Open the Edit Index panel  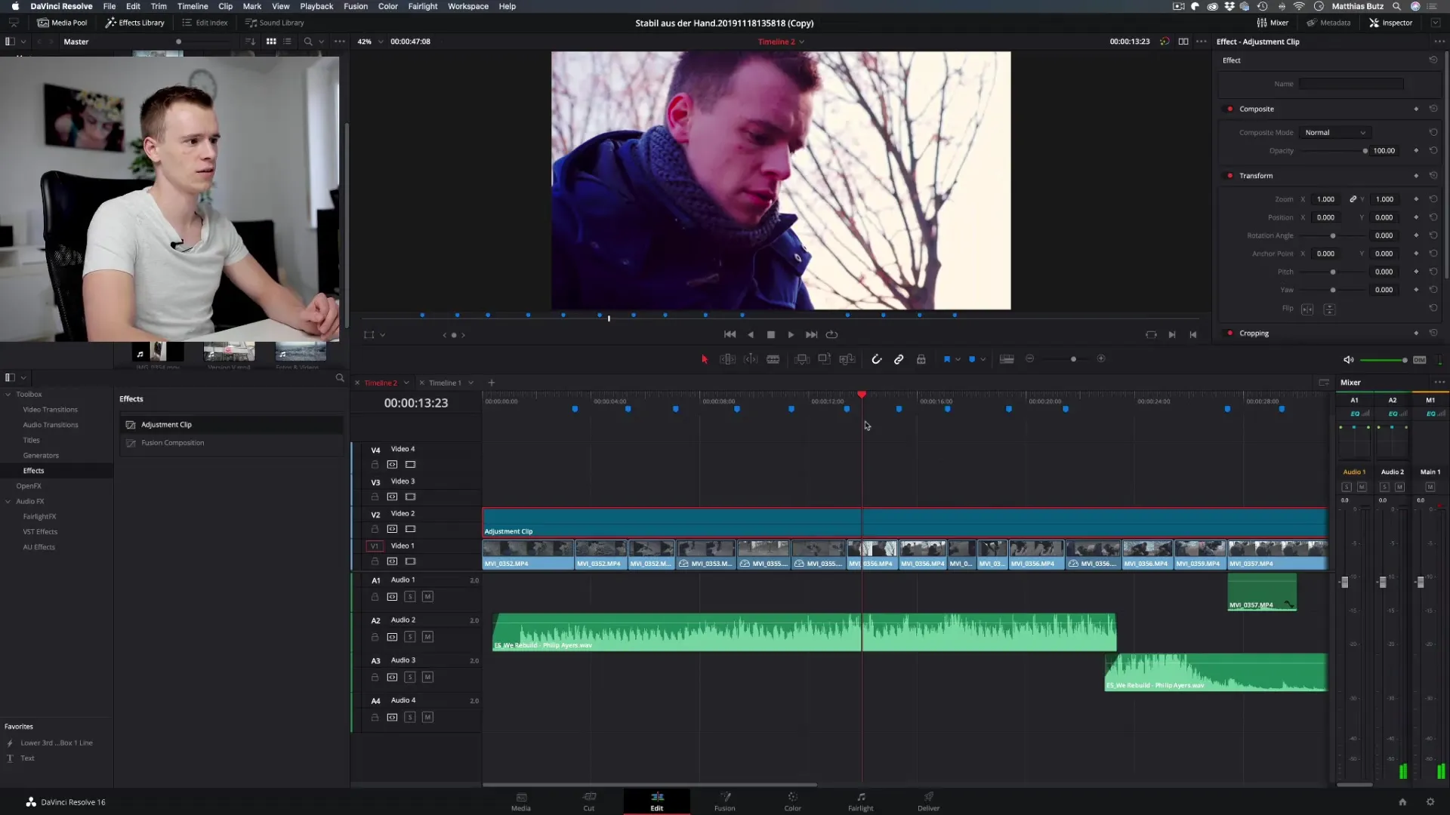tap(205, 23)
